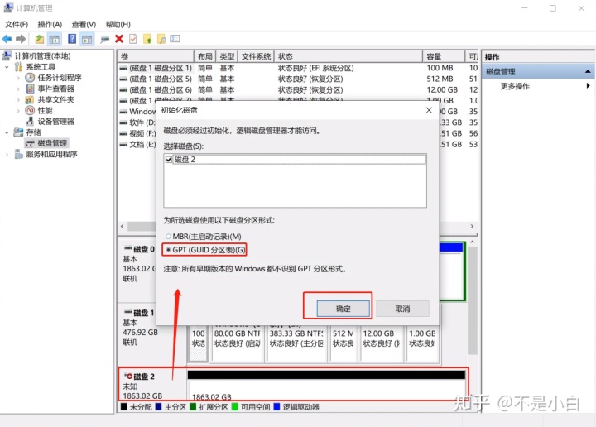Open the 帮助(H) menu

pyautogui.click(x=118, y=24)
